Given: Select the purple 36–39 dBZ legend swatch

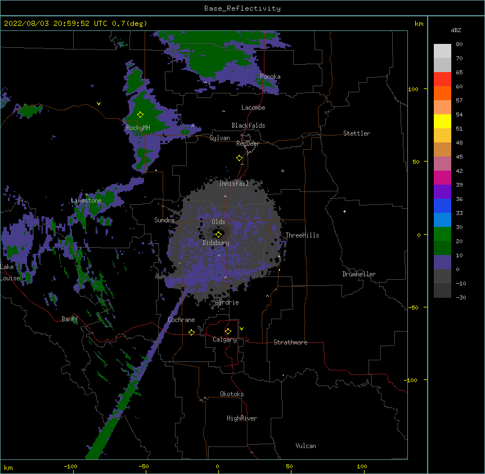Looking at the screenshot, I should point(442,192).
